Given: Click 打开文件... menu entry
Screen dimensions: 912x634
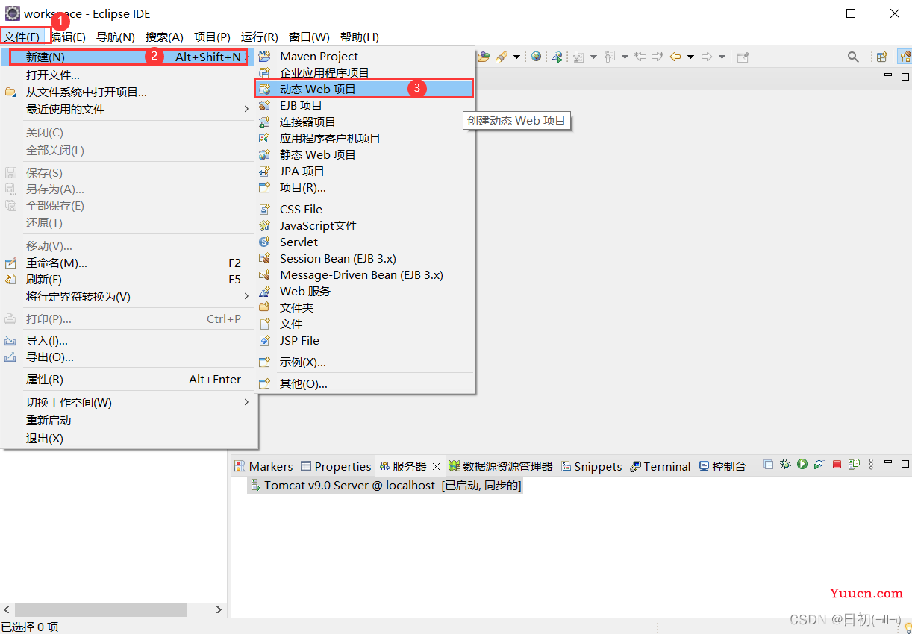Looking at the screenshot, I should click(128, 75).
